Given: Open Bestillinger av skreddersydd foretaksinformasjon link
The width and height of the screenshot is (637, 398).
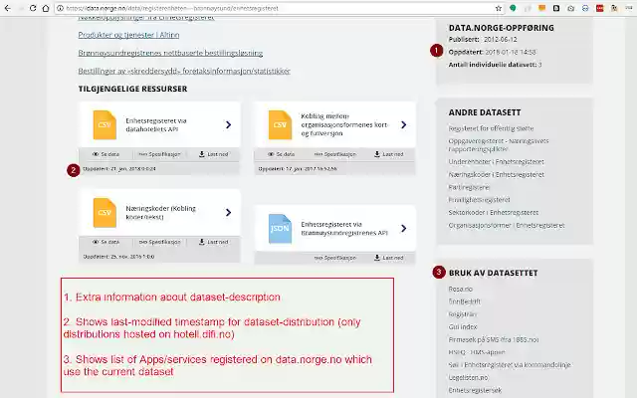Looking at the screenshot, I should pyautogui.click(x=184, y=71).
